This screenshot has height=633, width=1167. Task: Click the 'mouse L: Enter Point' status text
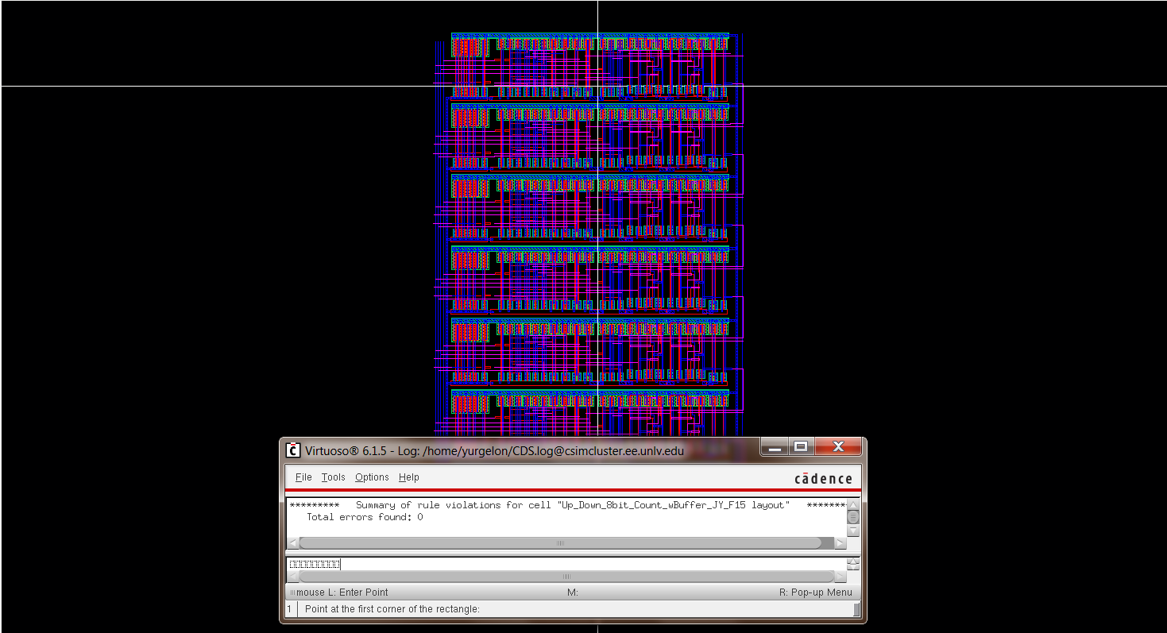pos(342,592)
